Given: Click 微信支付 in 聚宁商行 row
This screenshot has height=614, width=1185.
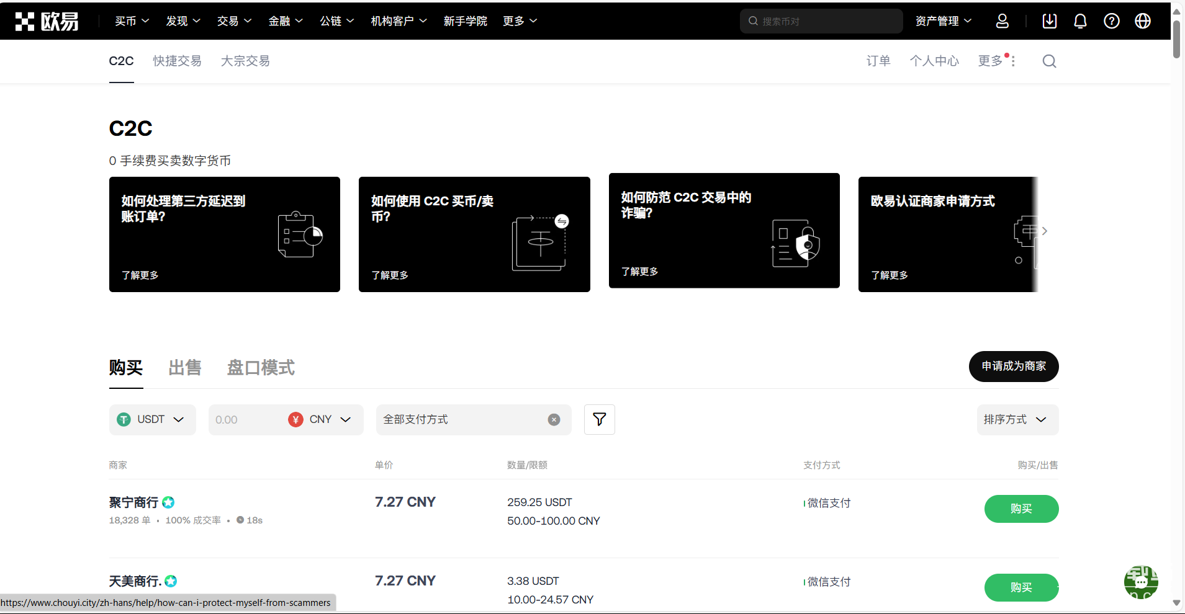Looking at the screenshot, I should pos(829,503).
